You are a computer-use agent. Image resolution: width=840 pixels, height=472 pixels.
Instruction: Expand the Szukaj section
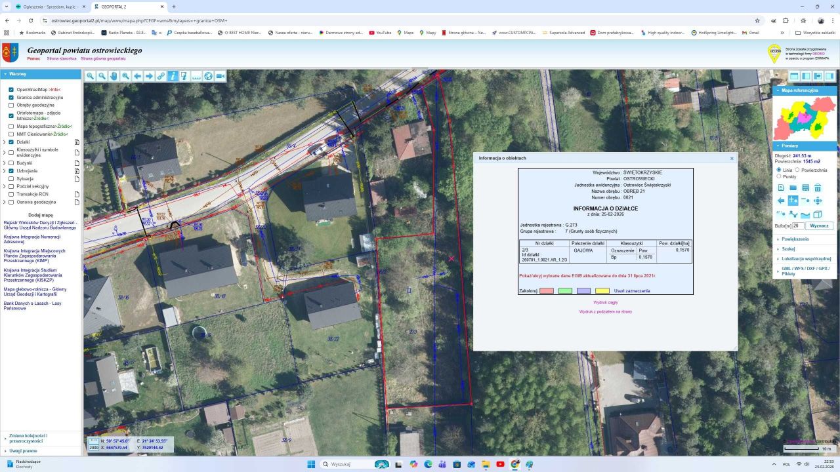788,249
